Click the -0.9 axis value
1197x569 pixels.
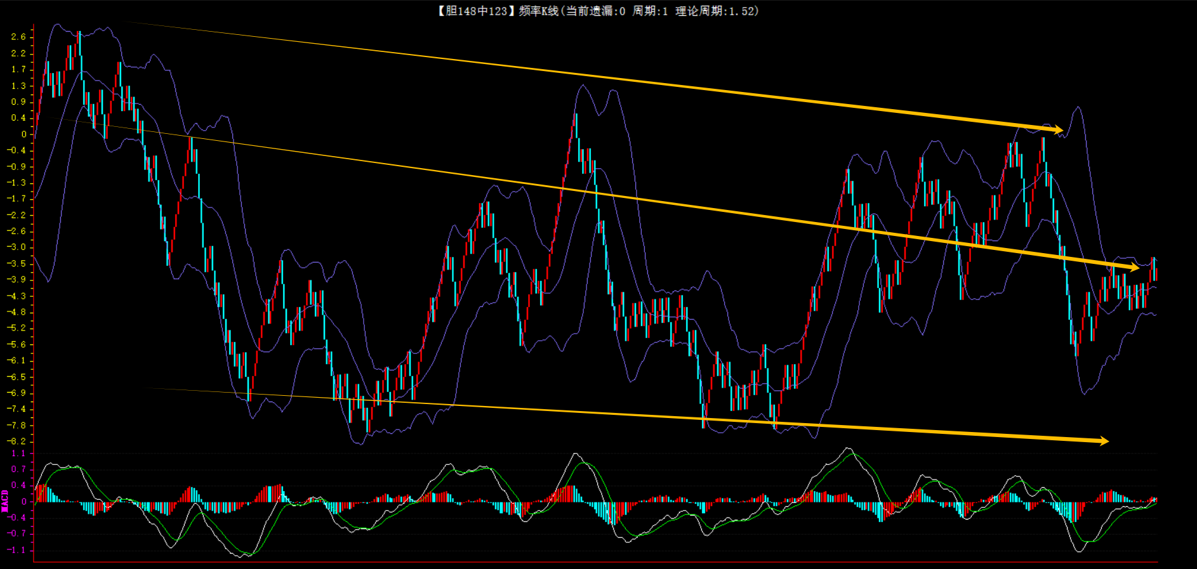[x=17, y=167]
